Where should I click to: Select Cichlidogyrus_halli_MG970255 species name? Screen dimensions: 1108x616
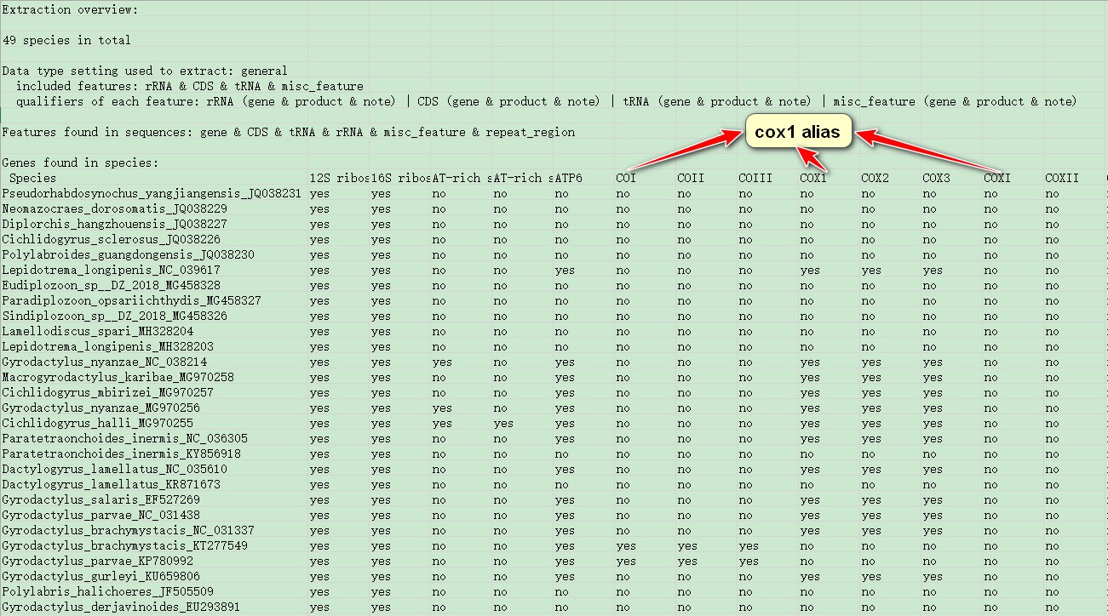pyautogui.click(x=97, y=424)
